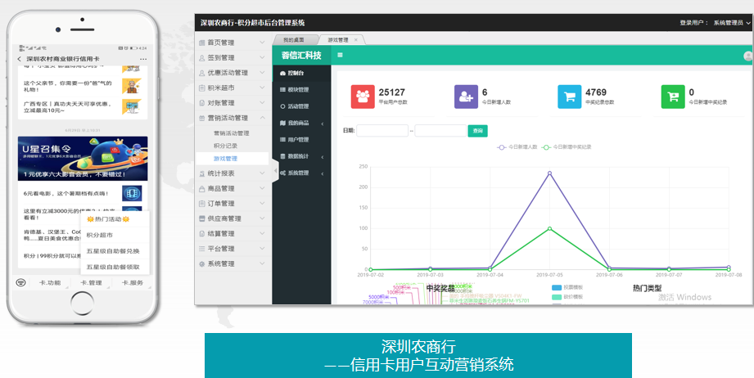Toggle 今日新增中奖纪录 legend series
This screenshot has height=378, width=754.
coord(567,147)
